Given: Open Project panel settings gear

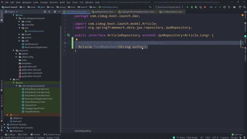Looking at the screenshot, I should point(55,12).
